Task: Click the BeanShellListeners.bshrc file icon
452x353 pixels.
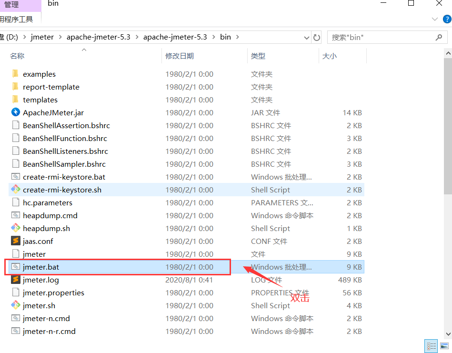Action: point(16,151)
